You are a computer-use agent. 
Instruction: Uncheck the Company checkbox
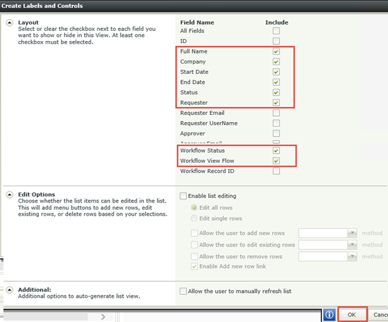coord(276,61)
